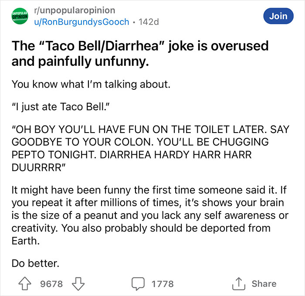The width and height of the screenshot is (305, 296).
Task: Join the subreddit with the Join button
Action: [x=278, y=16]
